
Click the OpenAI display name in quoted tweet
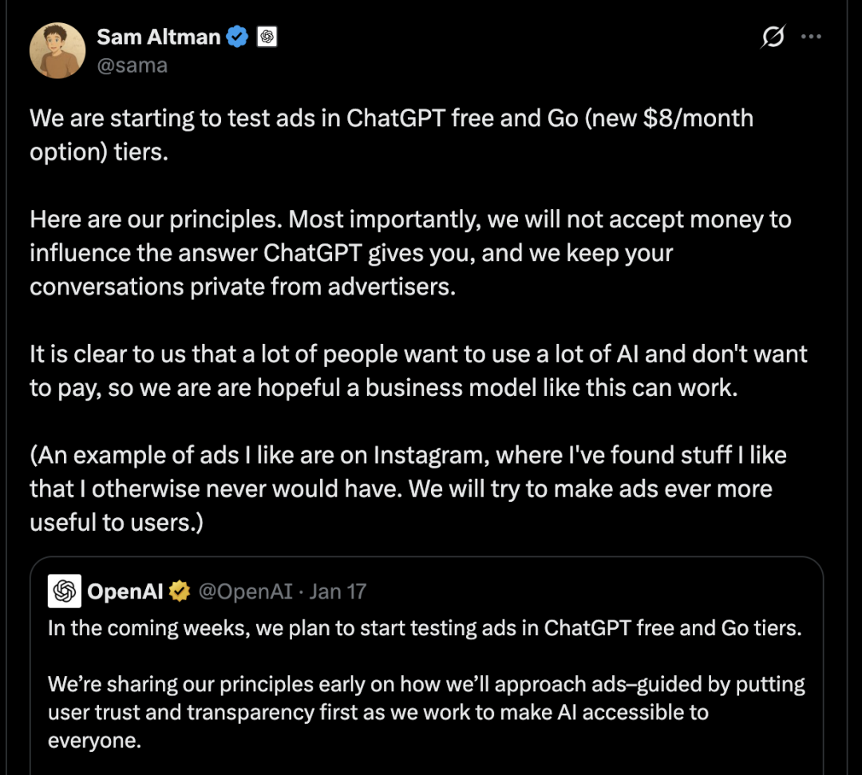click(126, 591)
